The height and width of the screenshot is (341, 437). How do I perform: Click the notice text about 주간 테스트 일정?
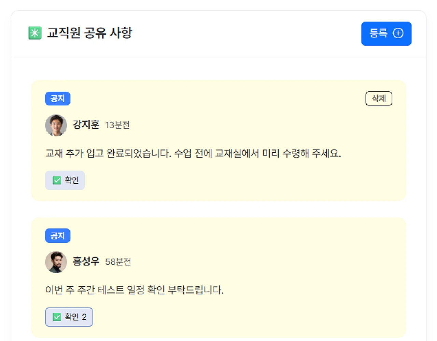tap(135, 290)
